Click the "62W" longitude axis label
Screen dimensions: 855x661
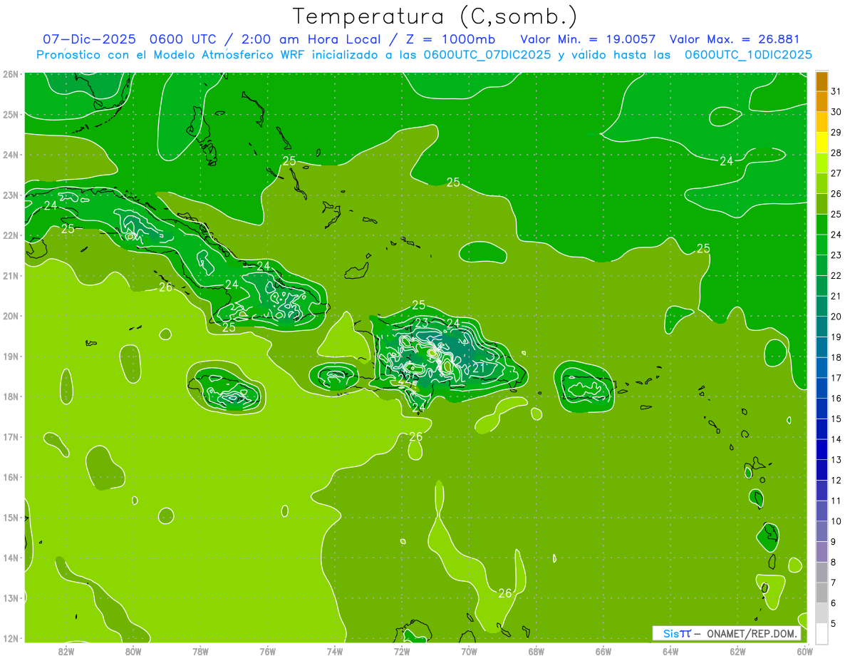pyautogui.click(x=737, y=650)
